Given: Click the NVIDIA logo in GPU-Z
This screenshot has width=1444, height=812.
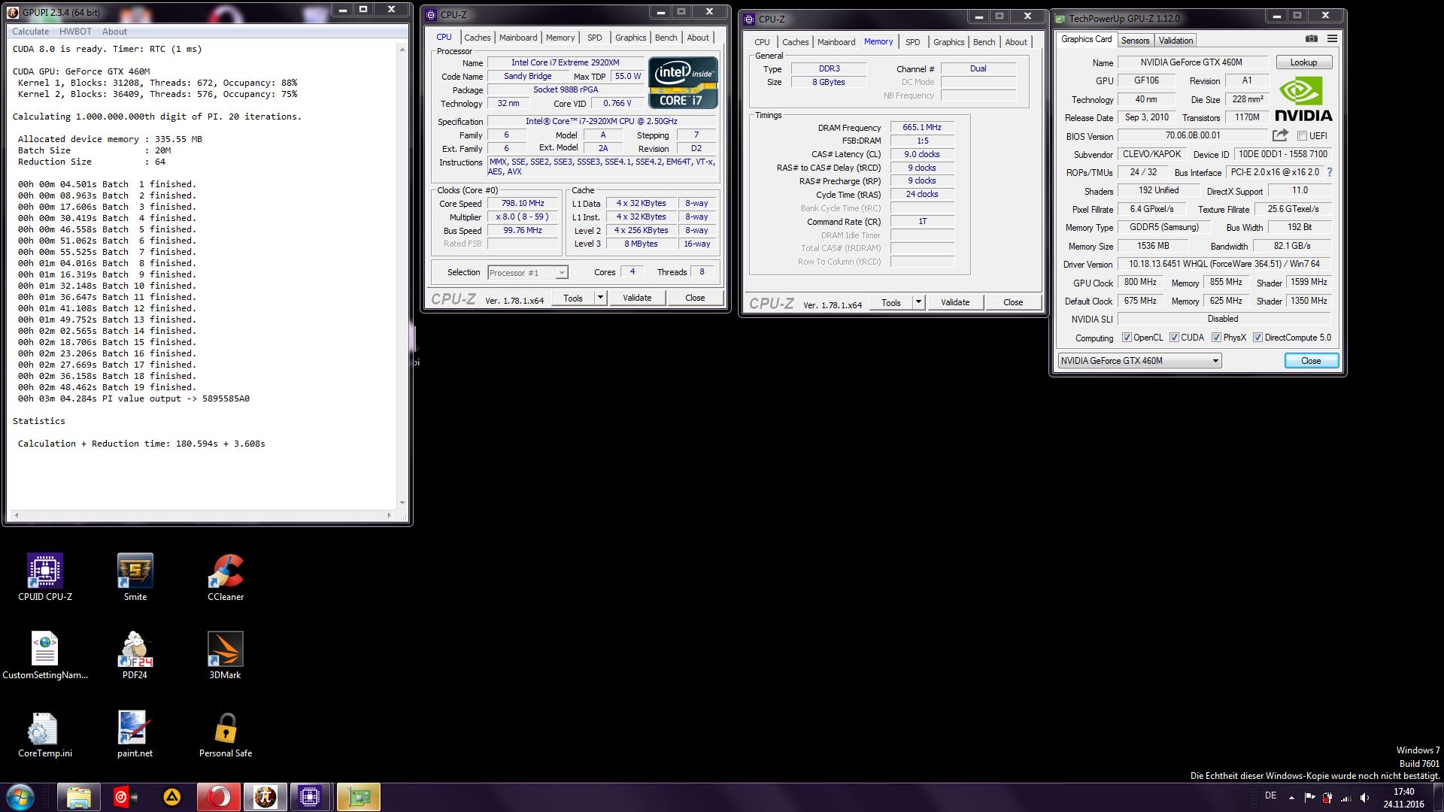Looking at the screenshot, I should 1303,99.
